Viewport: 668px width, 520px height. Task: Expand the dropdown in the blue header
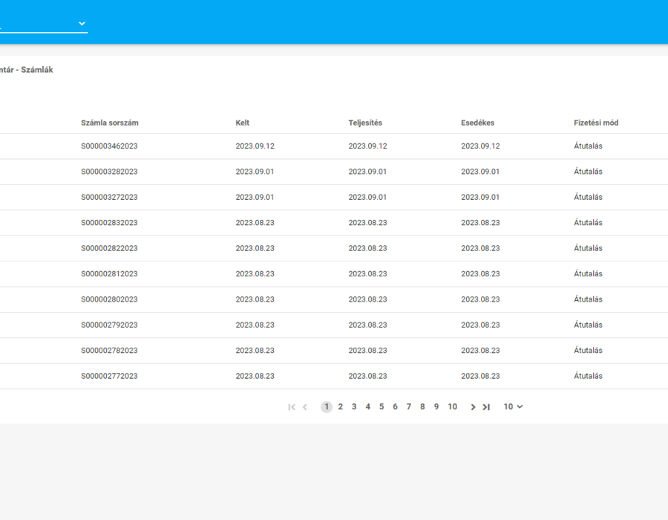pos(82,24)
